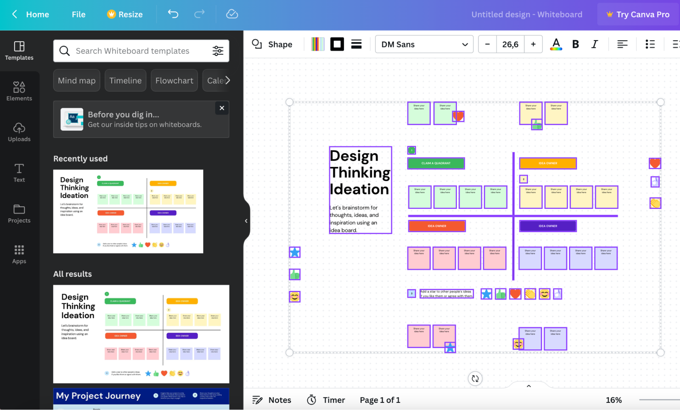680x410 pixels.
Task: Change text alignment
Action: tap(622, 44)
